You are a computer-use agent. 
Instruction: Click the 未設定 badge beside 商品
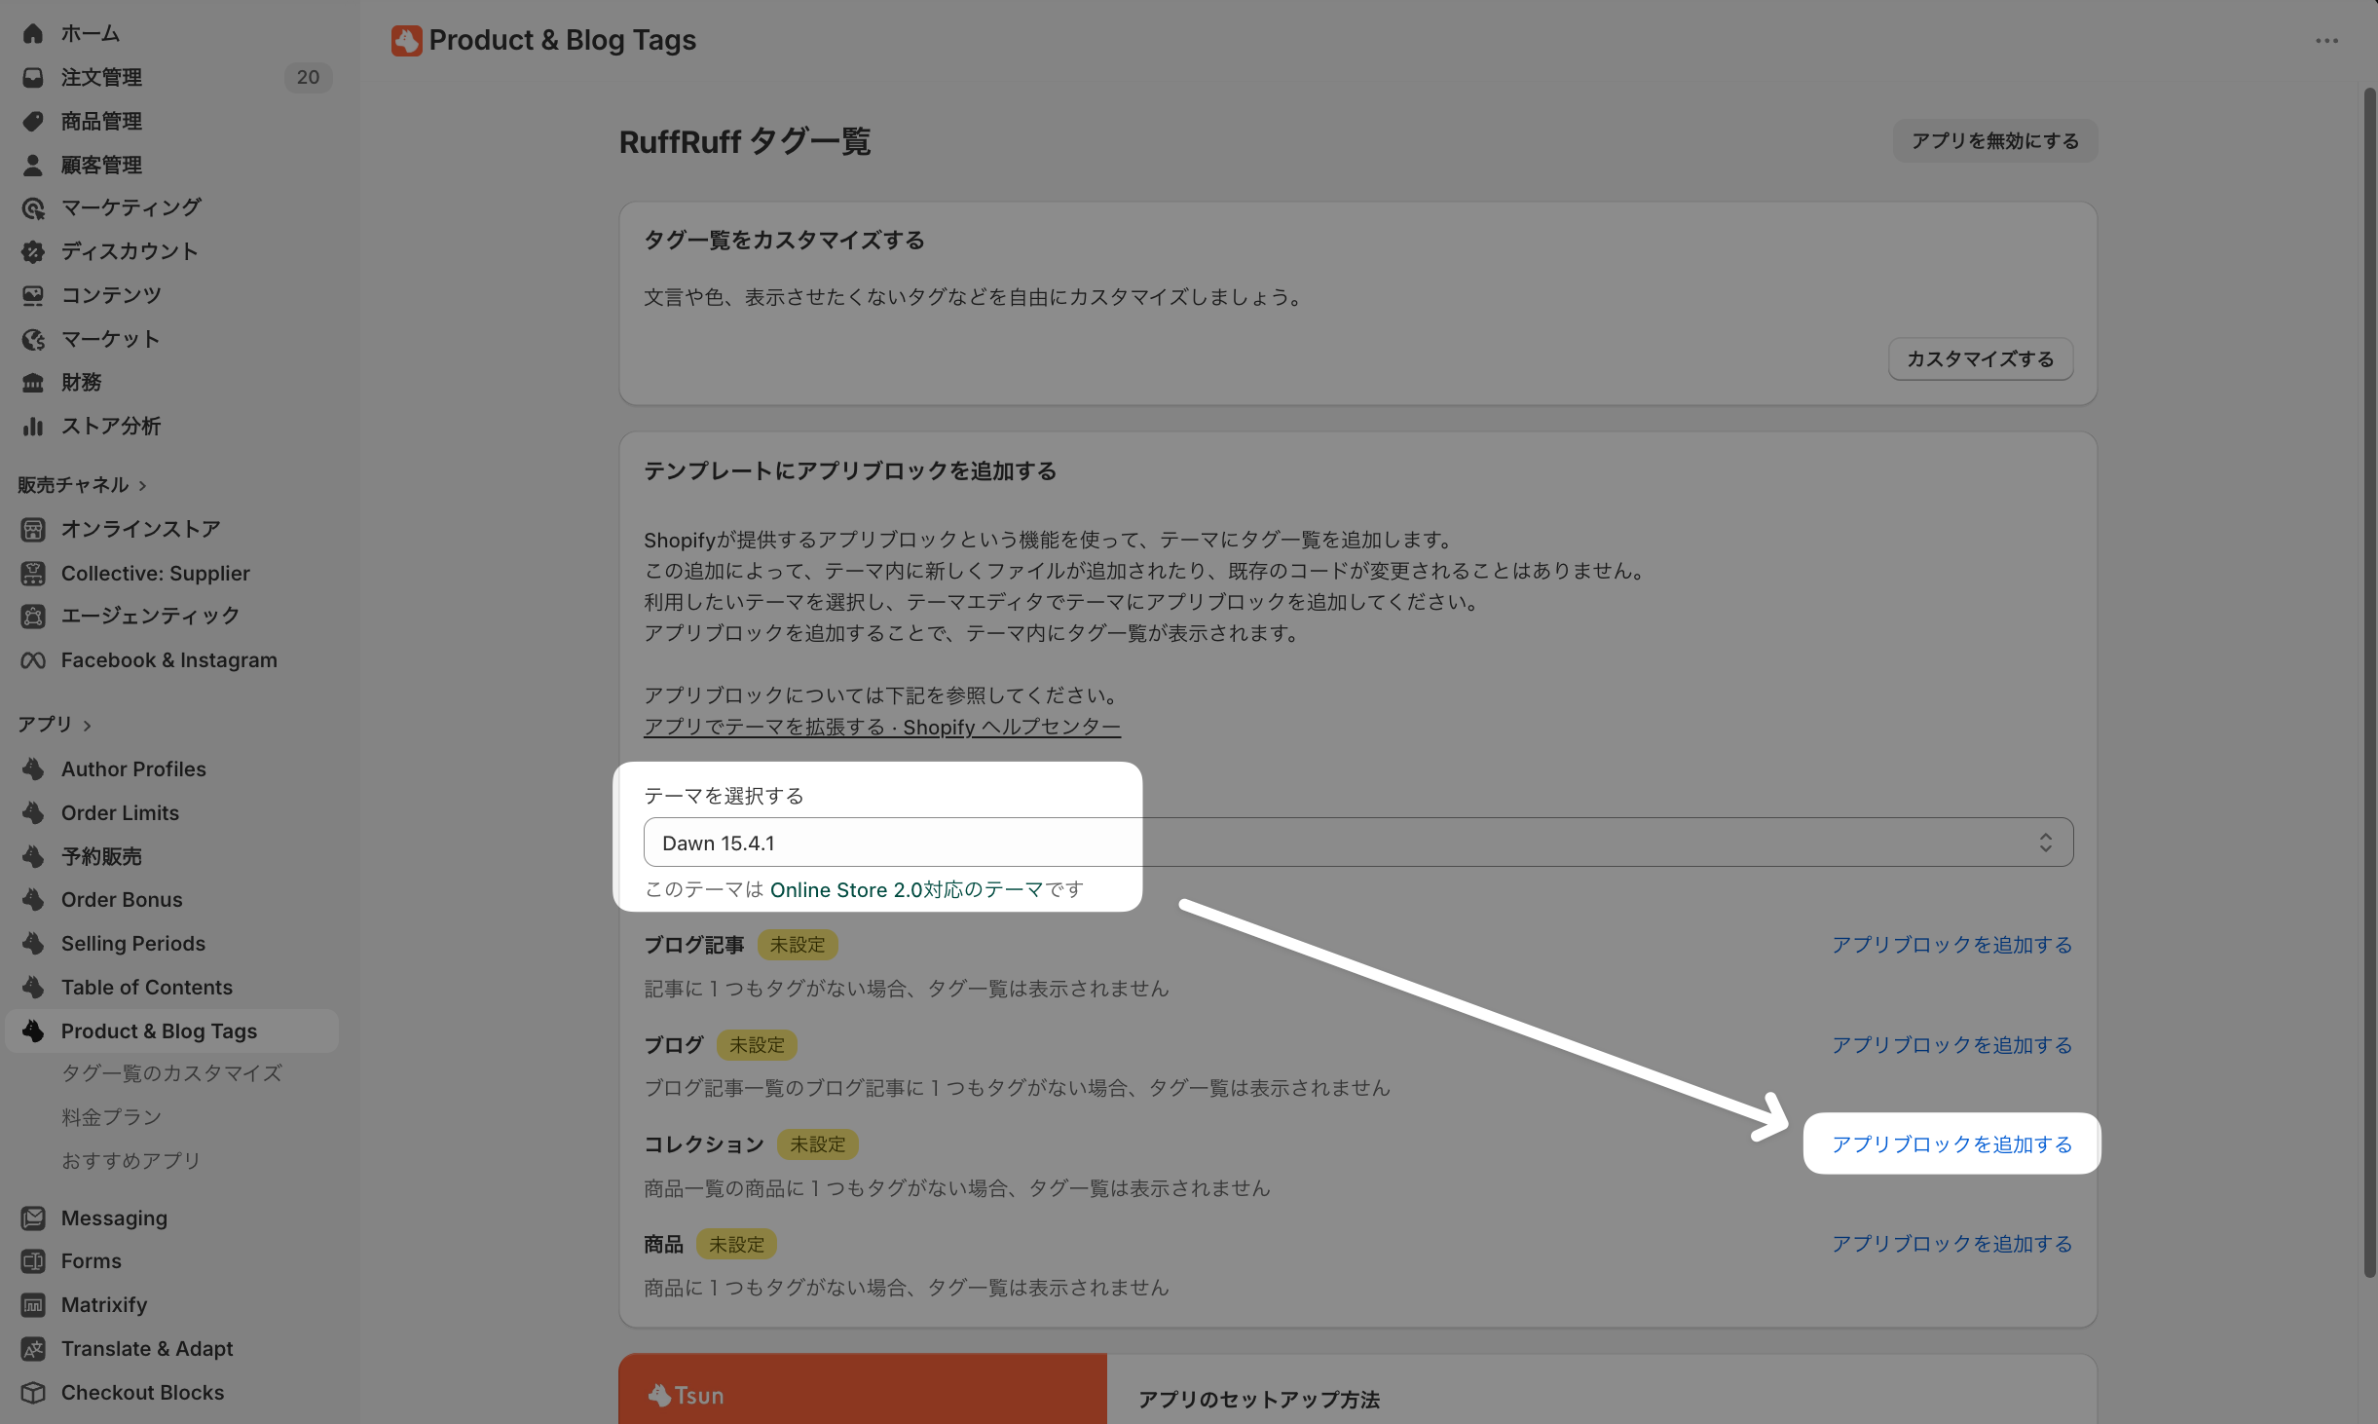(x=736, y=1244)
